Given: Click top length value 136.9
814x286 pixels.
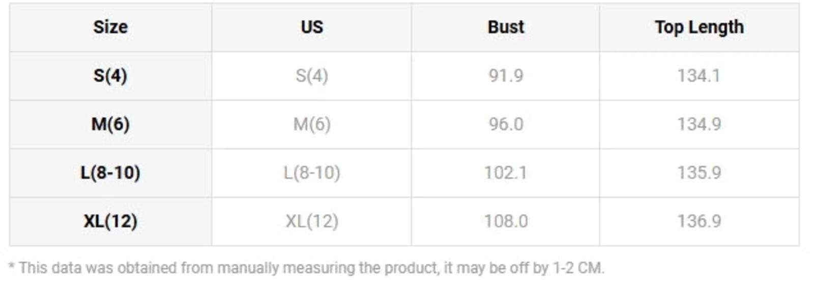Looking at the screenshot, I should [x=699, y=222].
